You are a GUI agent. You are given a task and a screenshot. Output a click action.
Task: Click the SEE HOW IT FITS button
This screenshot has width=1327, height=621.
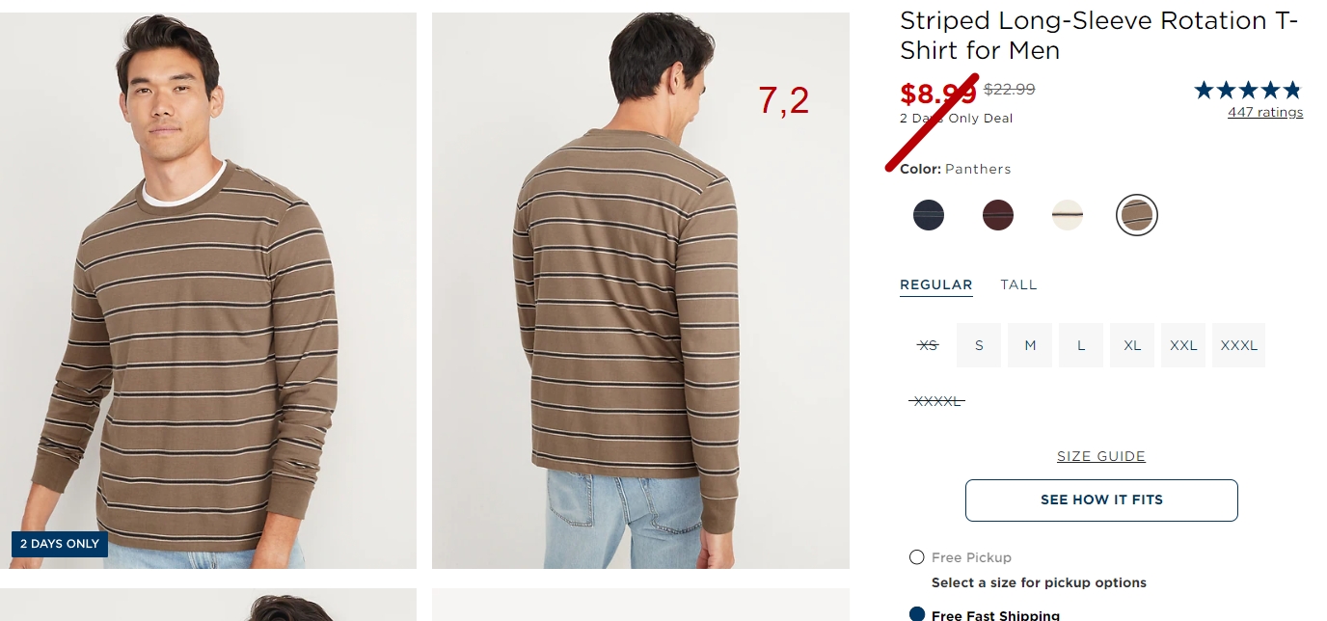(x=1101, y=500)
